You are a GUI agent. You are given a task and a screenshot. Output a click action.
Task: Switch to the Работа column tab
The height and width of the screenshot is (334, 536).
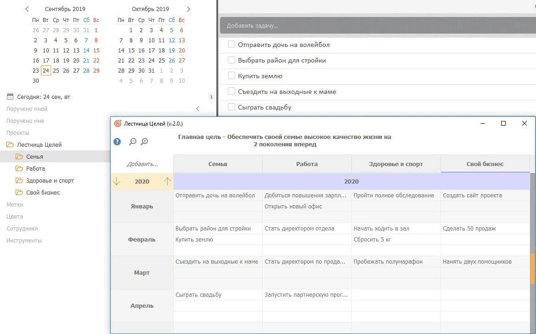[x=307, y=164]
